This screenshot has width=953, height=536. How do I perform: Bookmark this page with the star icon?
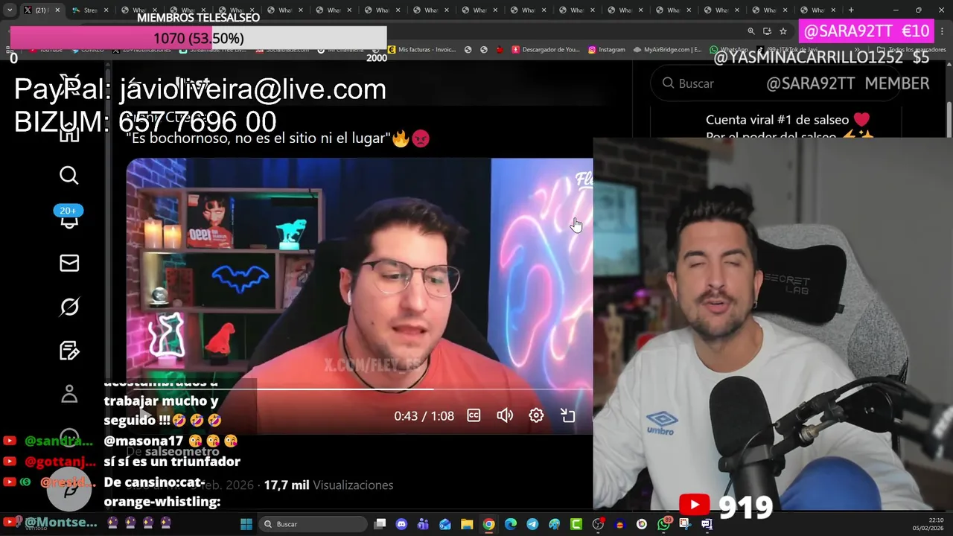(783, 31)
